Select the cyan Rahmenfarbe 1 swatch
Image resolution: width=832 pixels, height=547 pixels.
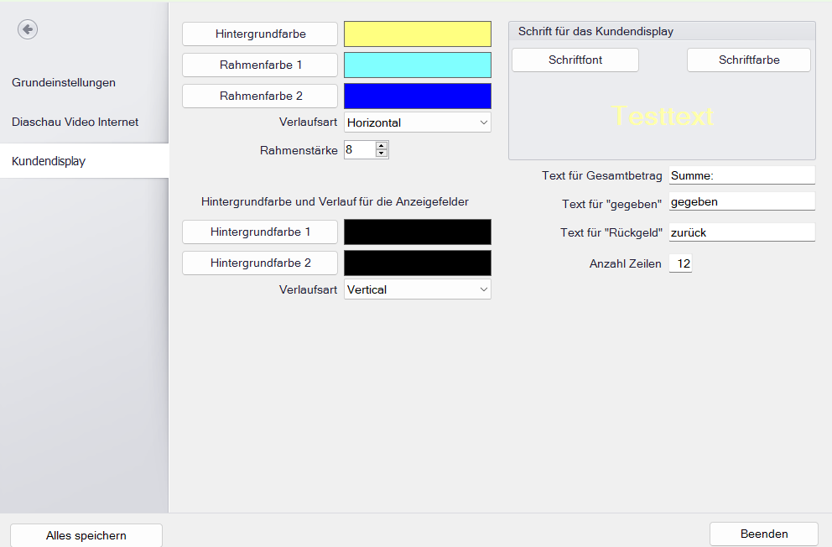417,65
